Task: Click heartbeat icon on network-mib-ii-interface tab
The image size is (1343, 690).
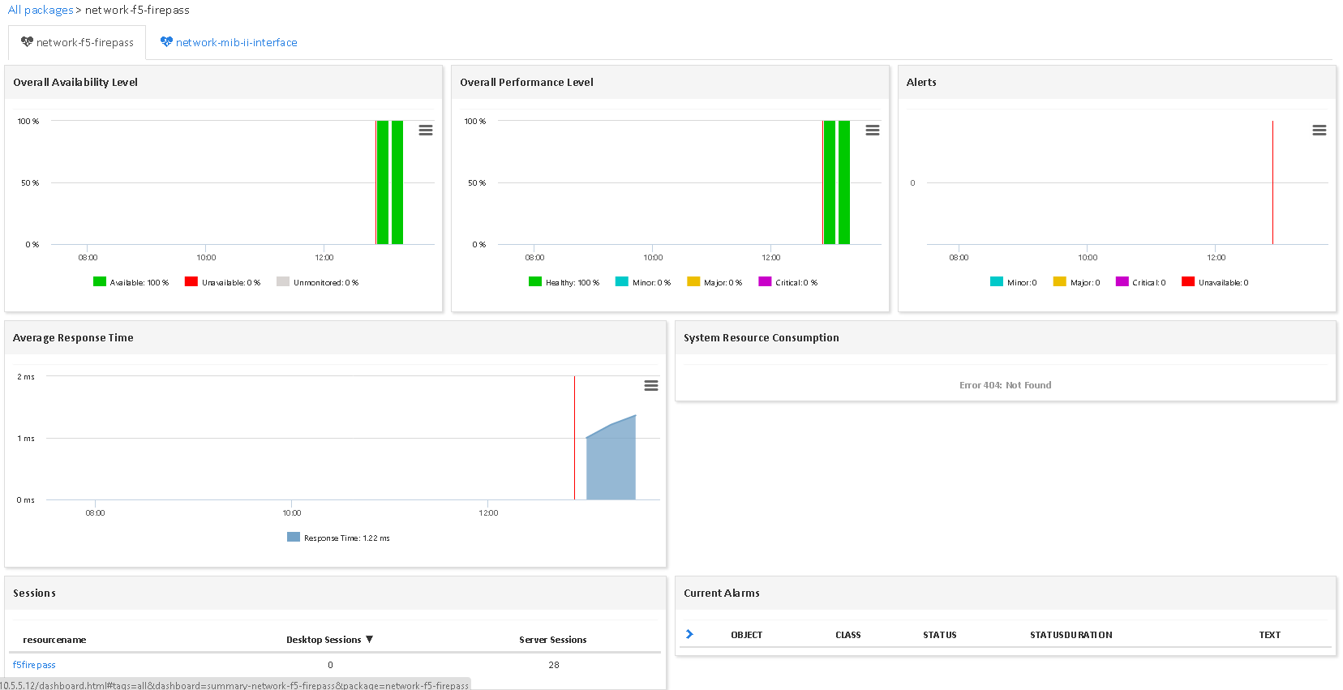Action: coord(166,42)
